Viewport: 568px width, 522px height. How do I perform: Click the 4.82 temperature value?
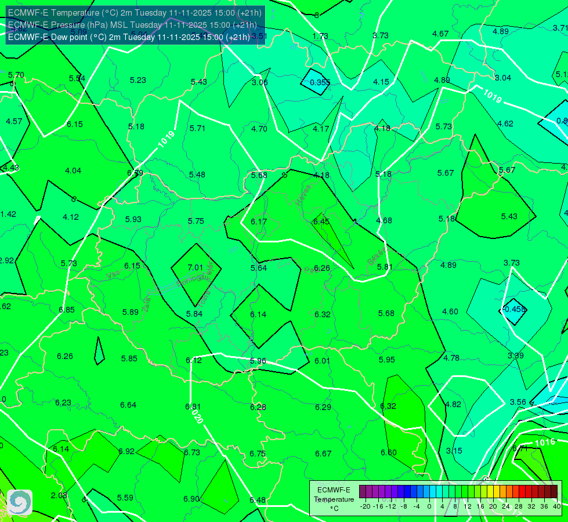coord(453,404)
